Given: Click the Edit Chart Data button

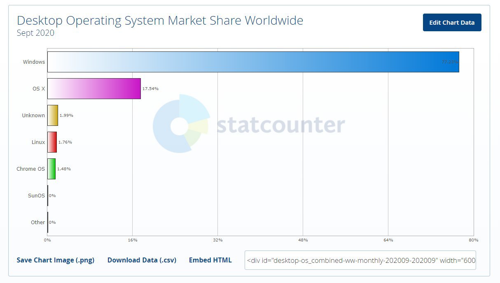Looking at the screenshot, I should pyautogui.click(x=452, y=23).
